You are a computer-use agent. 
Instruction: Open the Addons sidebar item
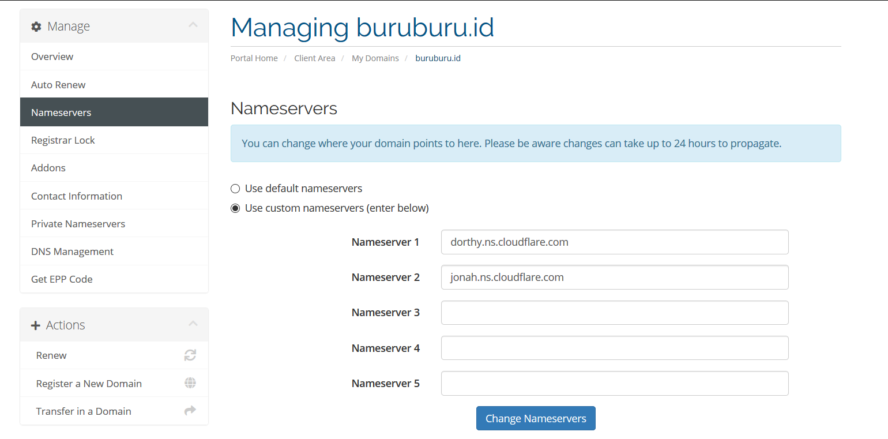pos(114,168)
